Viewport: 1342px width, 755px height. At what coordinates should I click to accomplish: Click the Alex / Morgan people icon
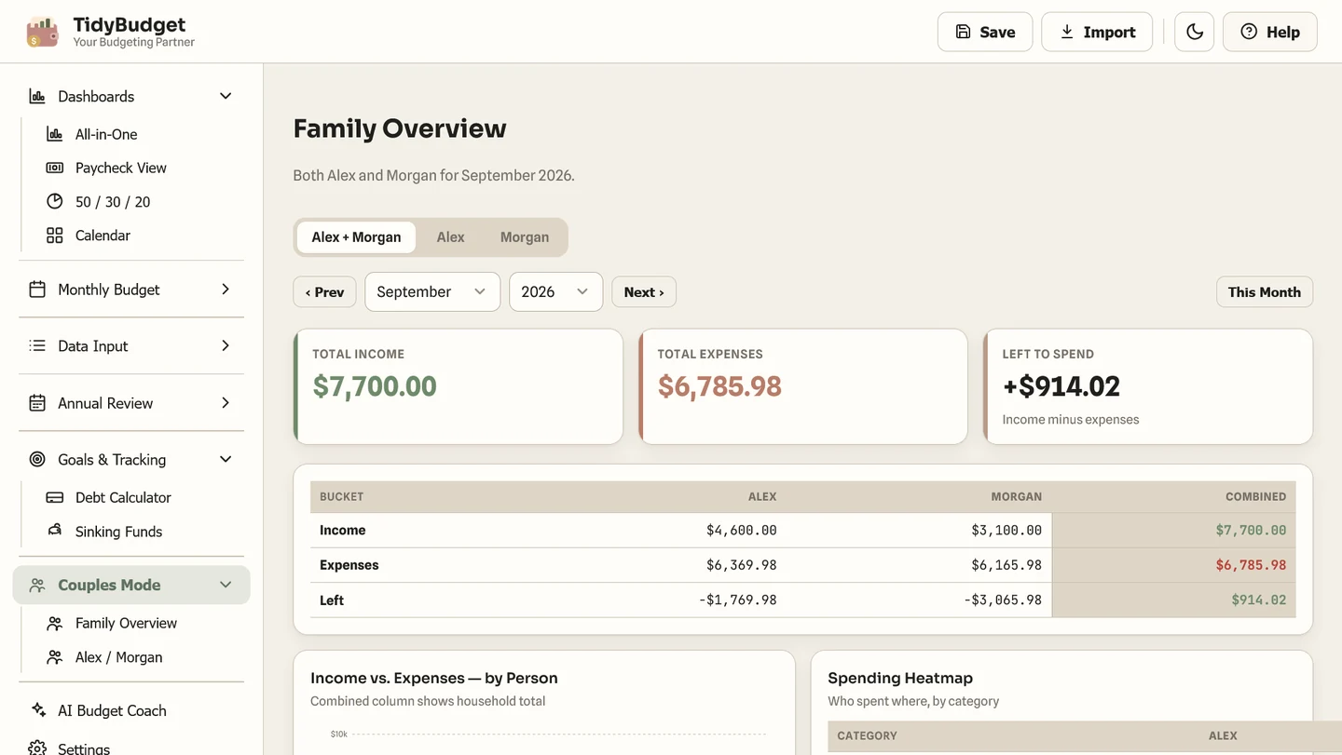click(55, 657)
